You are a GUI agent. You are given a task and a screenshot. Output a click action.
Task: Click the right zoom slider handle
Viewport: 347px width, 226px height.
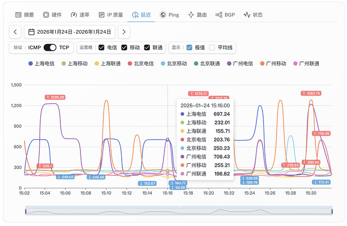click(332, 211)
